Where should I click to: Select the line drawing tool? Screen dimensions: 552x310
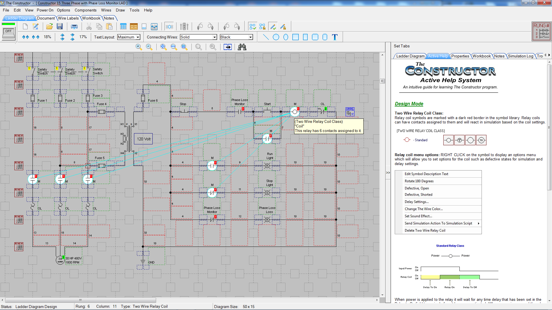(266, 37)
